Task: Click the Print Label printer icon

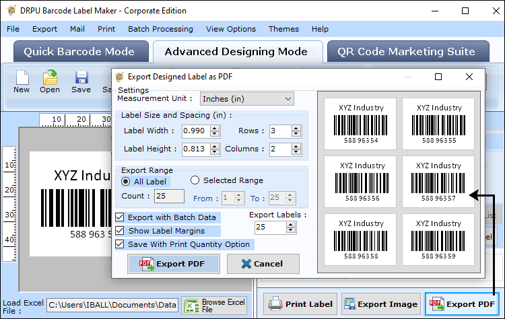Action: point(275,304)
